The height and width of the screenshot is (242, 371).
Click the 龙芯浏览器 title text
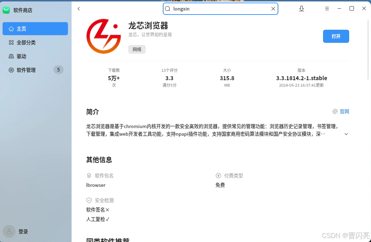click(148, 25)
